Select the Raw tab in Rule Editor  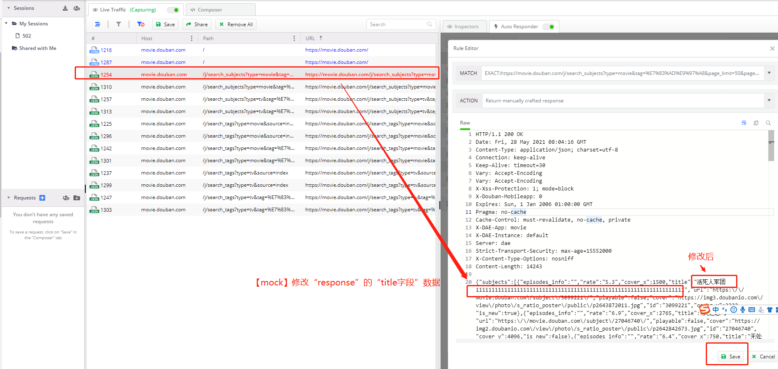tap(465, 123)
